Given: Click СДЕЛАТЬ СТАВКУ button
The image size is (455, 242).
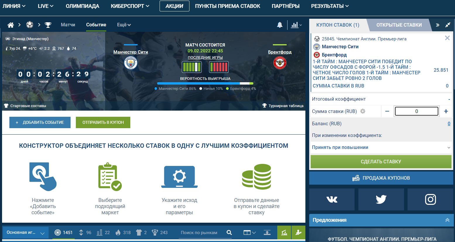Looking at the screenshot, I should pos(381,162).
